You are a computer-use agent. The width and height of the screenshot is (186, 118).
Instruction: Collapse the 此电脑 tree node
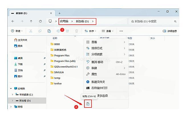tap(11, 88)
